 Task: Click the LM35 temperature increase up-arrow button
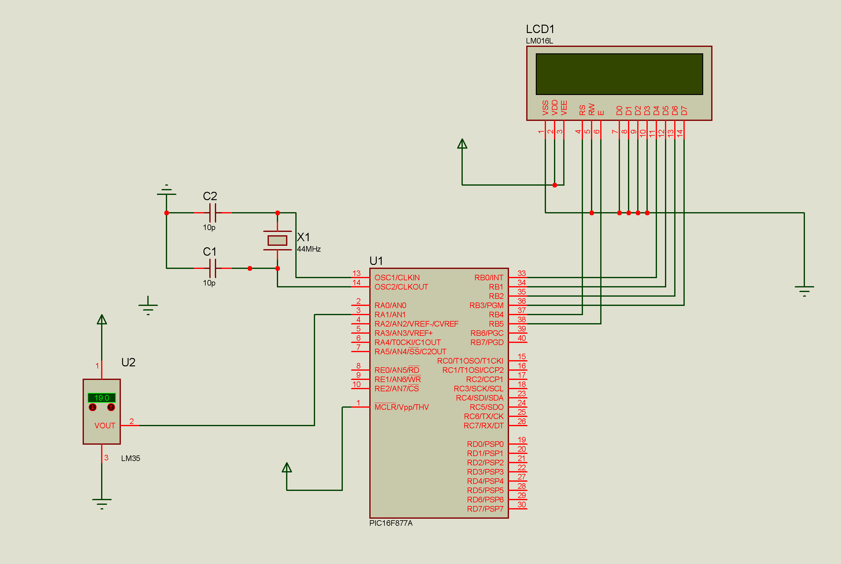[111, 407]
